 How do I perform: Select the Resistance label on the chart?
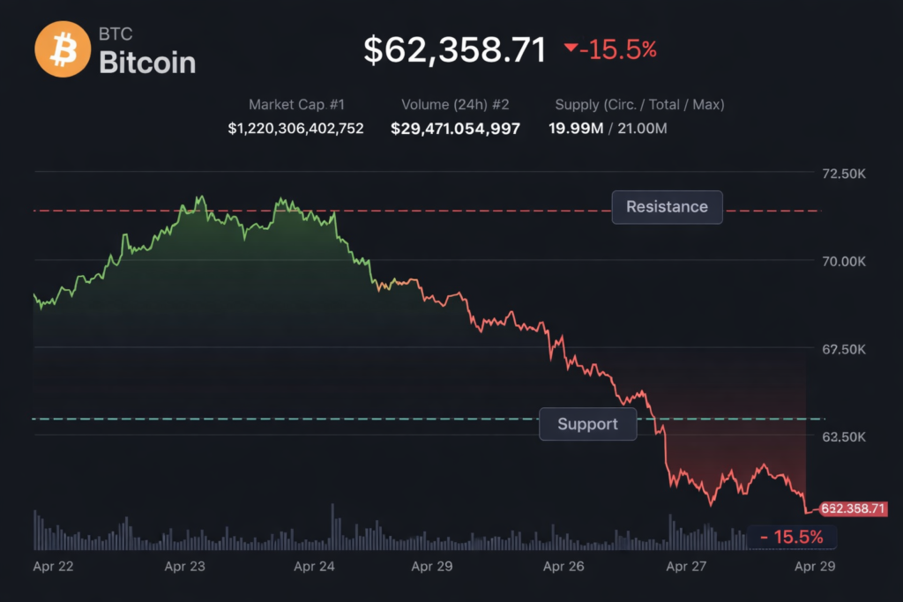[667, 207]
